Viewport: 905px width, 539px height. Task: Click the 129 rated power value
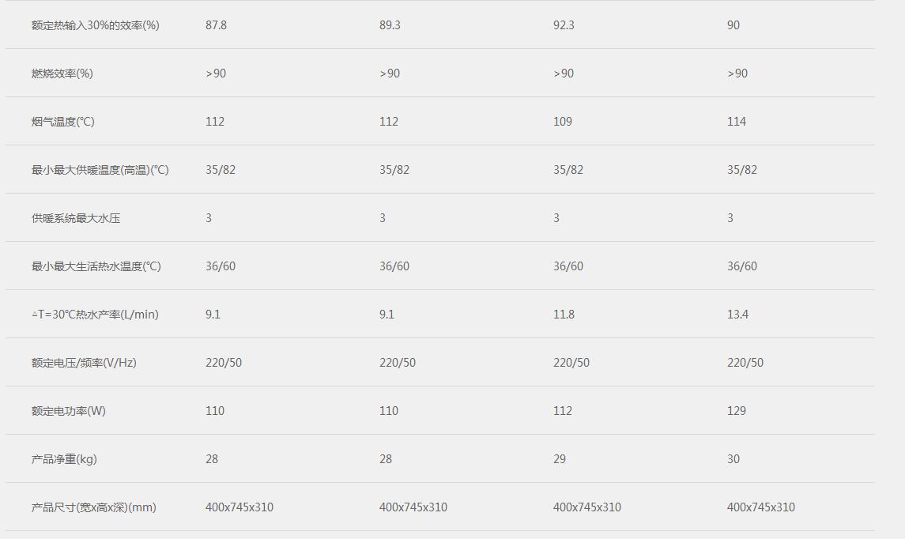pyautogui.click(x=737, y=411)
